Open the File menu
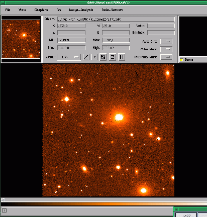 pos(8,10)
